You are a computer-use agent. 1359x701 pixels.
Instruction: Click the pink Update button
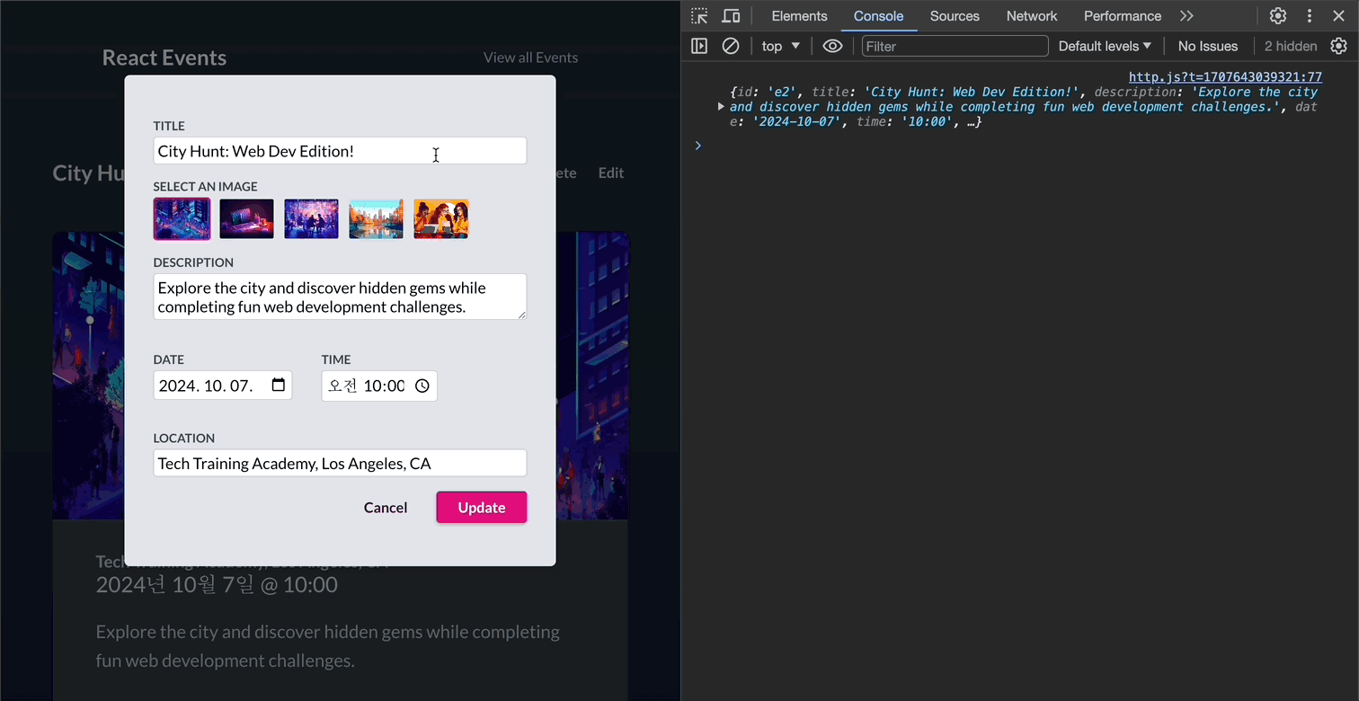(x=482, y=508)
